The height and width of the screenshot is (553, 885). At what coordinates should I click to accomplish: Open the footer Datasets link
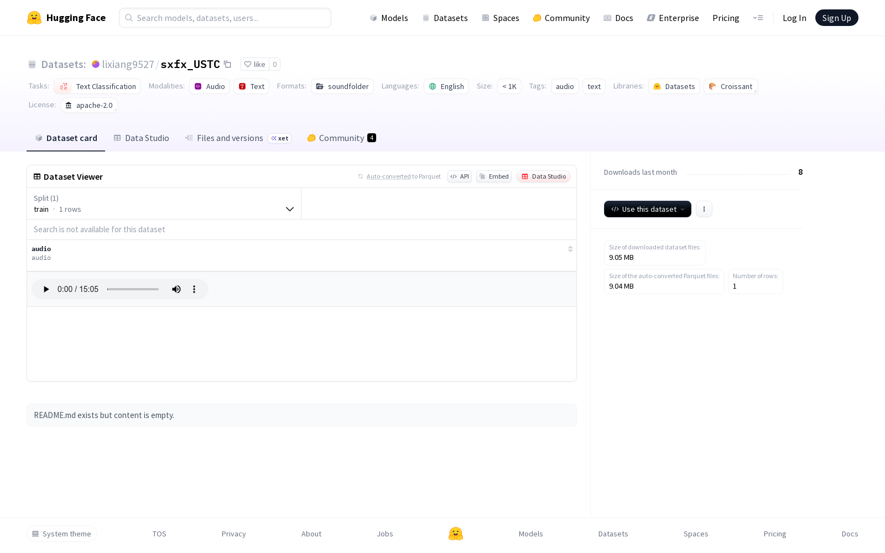pyautogui.click(x=613, y=534)
